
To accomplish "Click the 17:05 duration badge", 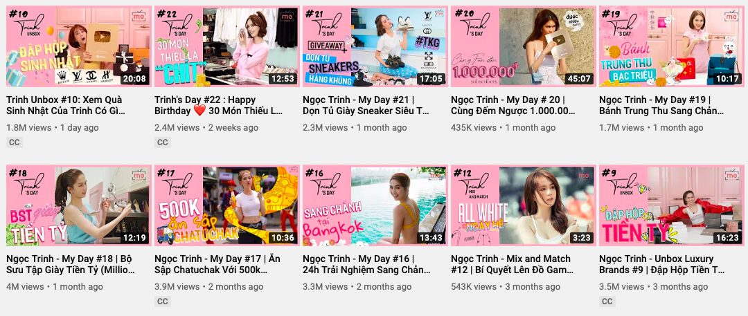I will (431, 79).
